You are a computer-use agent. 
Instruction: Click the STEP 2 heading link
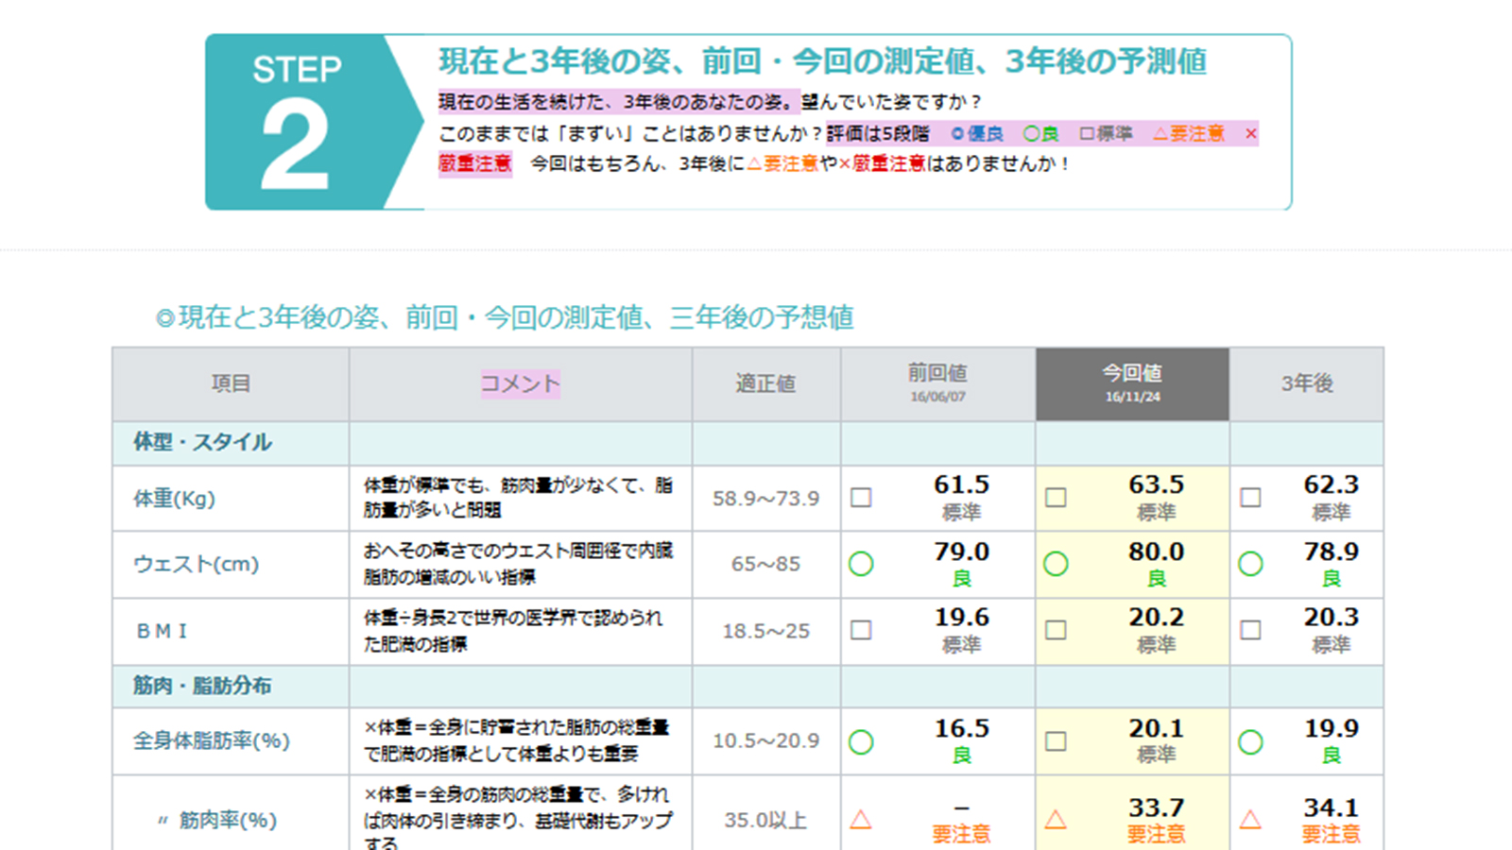(821, 62)
